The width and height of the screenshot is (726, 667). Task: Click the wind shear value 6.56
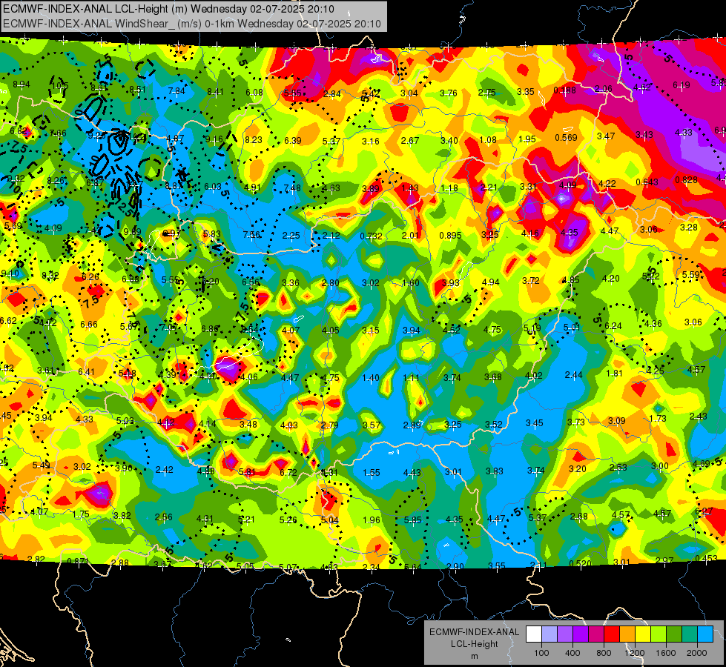[x=251, y=282]
